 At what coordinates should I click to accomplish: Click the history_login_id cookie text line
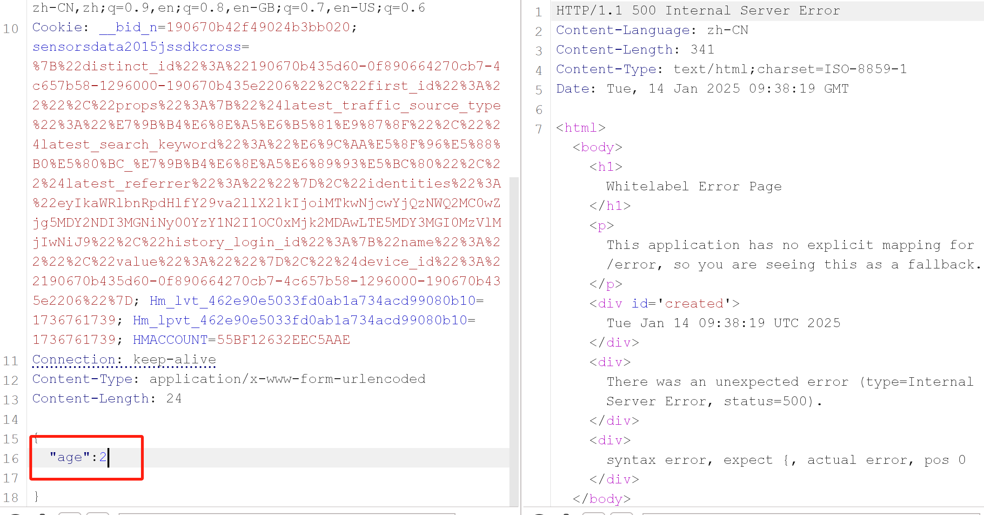[x=267, y=242]
